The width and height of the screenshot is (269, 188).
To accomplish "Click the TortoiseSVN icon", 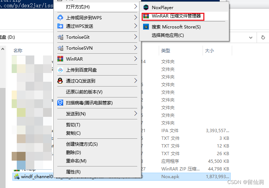I will point(60,48).
